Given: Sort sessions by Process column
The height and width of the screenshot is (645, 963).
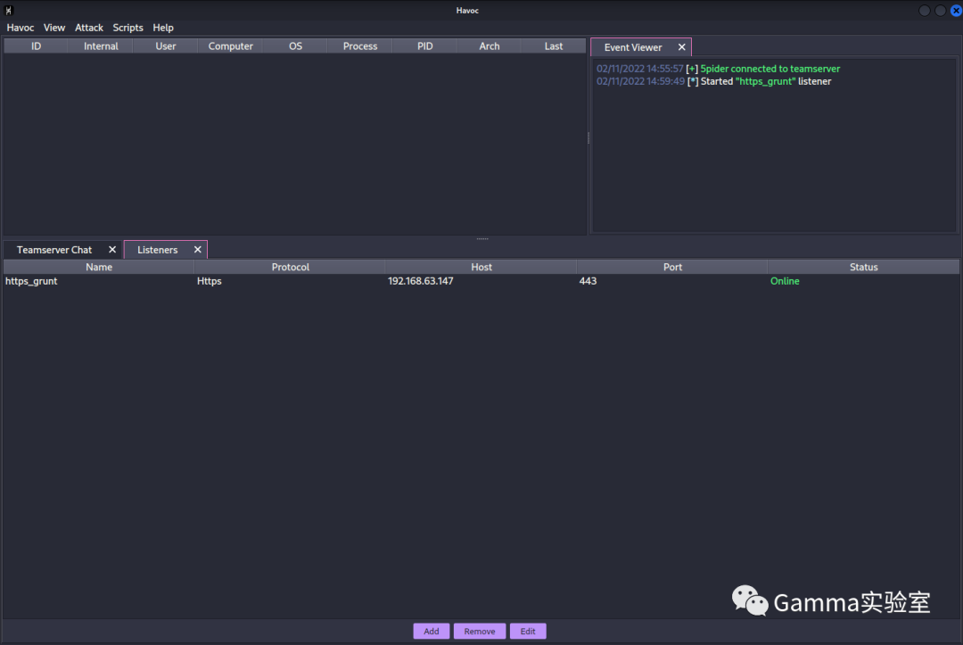Looking at the screenshot, I should click(360, 46).
